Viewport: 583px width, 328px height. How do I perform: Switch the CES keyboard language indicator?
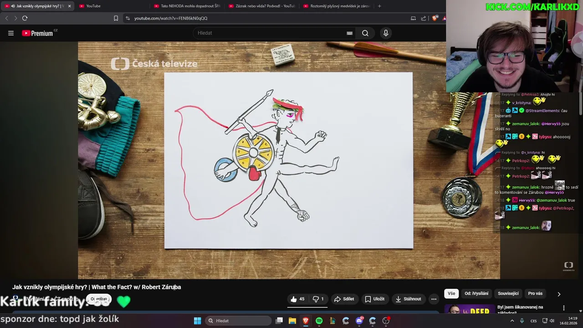(533, 321)
